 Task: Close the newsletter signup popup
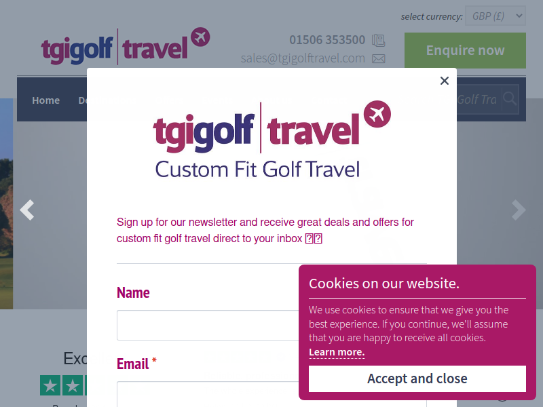pyautogui.click(x=445, y=81)
